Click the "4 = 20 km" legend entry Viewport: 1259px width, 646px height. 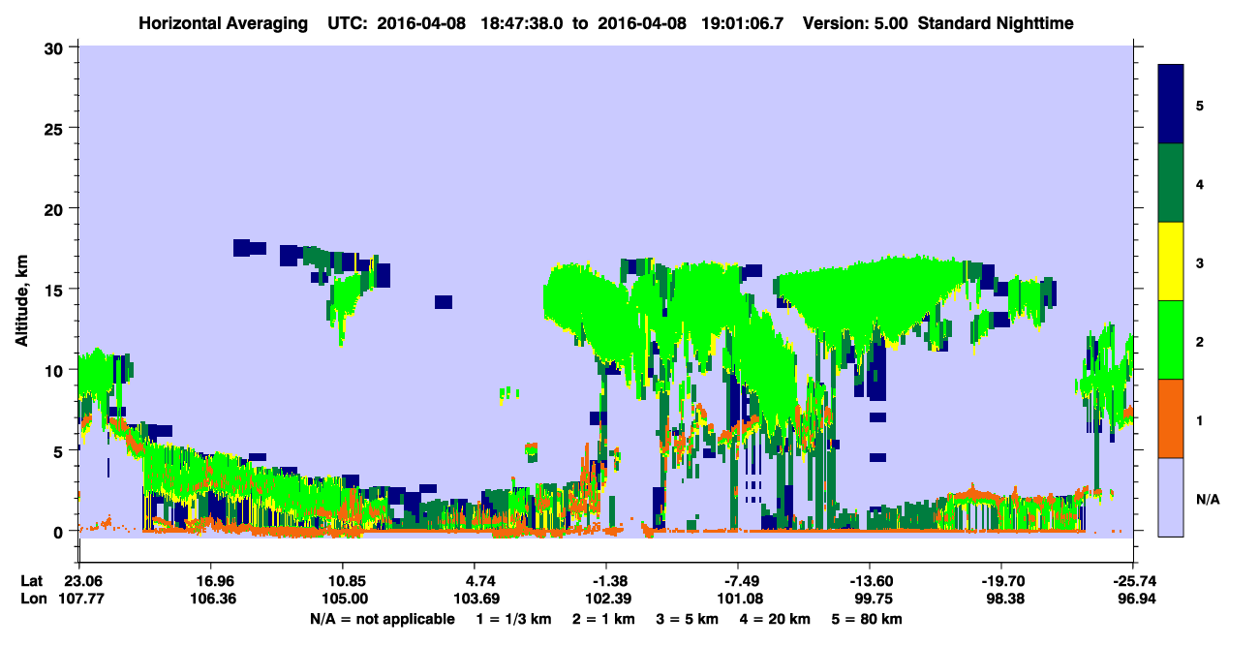pyautogui.click(x=778, y=619)
